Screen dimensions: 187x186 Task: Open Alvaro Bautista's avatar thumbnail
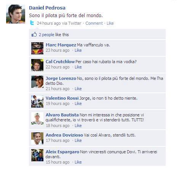37,118
